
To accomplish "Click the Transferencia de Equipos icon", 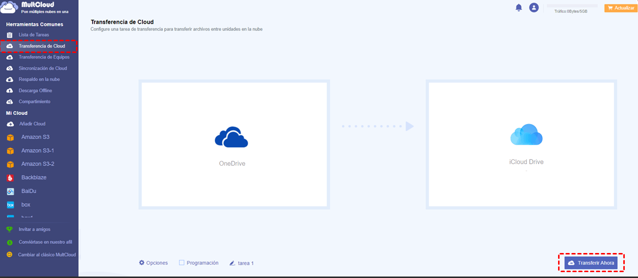I will point(9,57).
